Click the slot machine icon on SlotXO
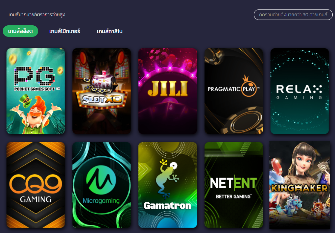Screen dimensions: 335x233 (102, 84)
